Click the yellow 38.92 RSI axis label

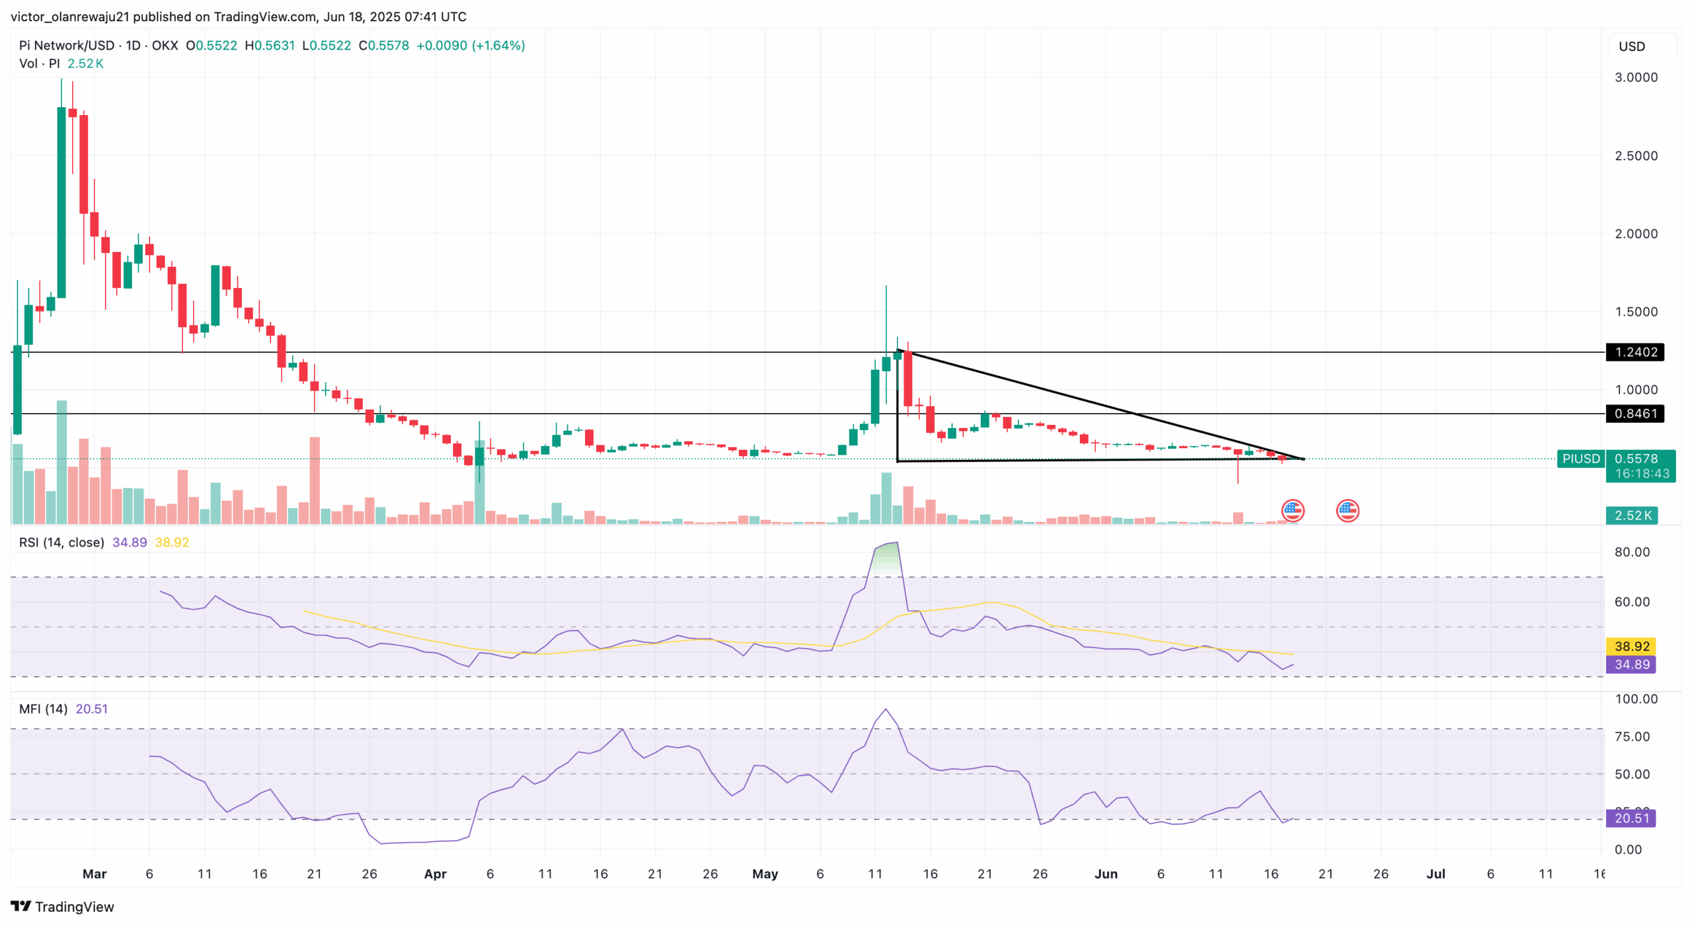click(1631, 646)
